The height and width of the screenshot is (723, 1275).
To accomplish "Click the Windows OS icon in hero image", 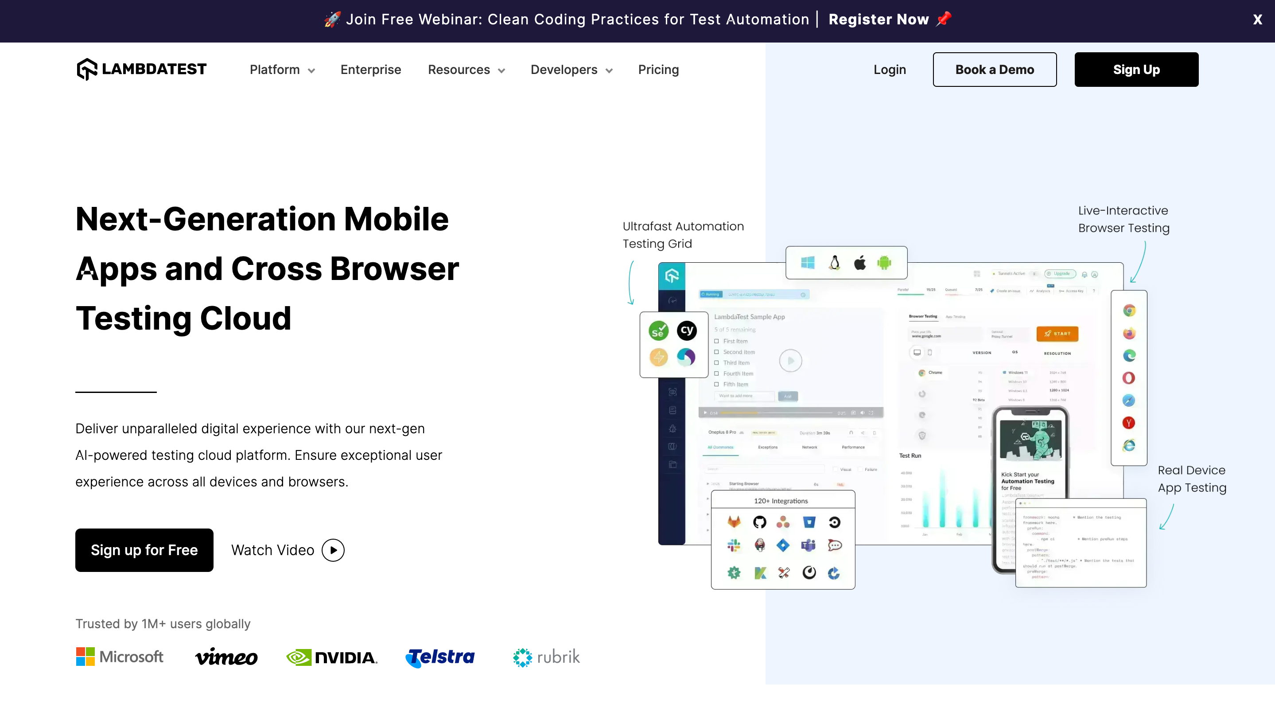I will click(x=808, y=263).
